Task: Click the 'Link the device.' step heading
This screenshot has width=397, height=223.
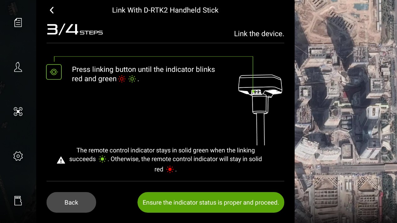Action: pos(259,34)
